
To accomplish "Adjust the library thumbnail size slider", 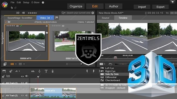I will coord(81,64).
